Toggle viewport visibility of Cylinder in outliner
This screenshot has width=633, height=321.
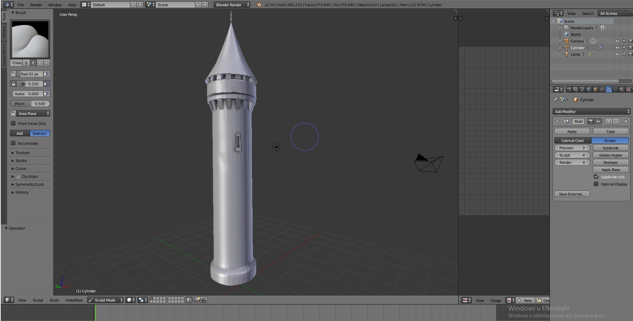(x=617, y=47)
